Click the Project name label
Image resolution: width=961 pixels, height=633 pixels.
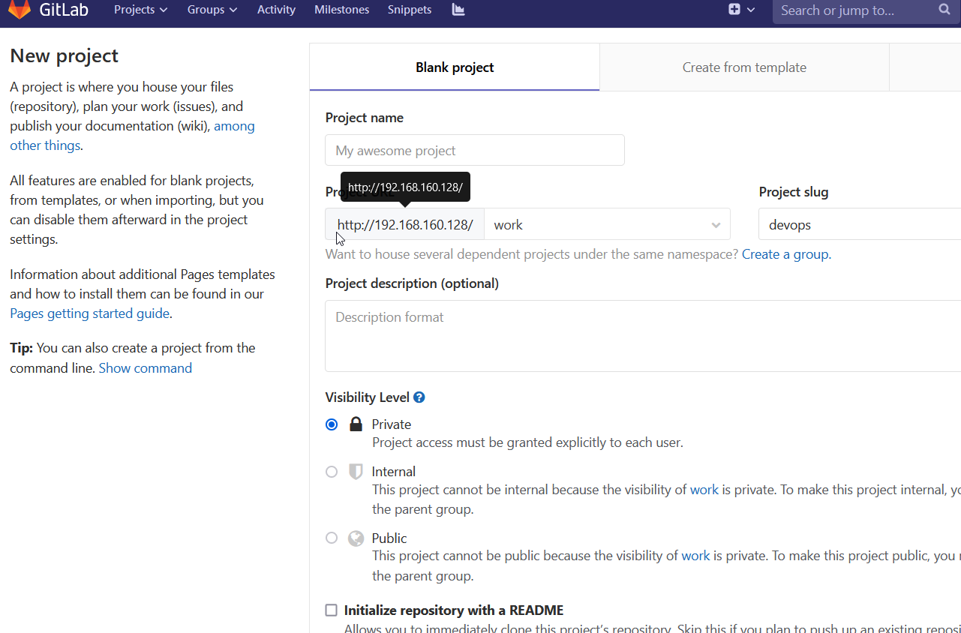coord(365,118)
